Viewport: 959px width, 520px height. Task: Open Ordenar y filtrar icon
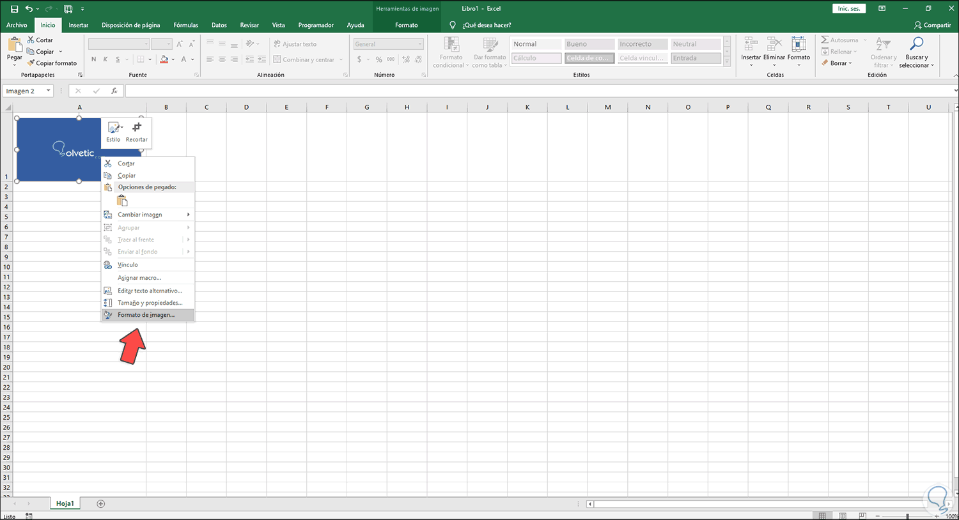[x=884, y=44]
